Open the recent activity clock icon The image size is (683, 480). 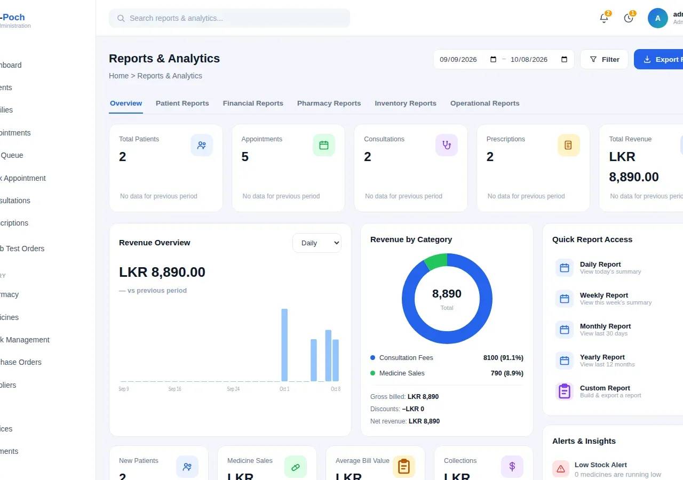tap(629, 18)
